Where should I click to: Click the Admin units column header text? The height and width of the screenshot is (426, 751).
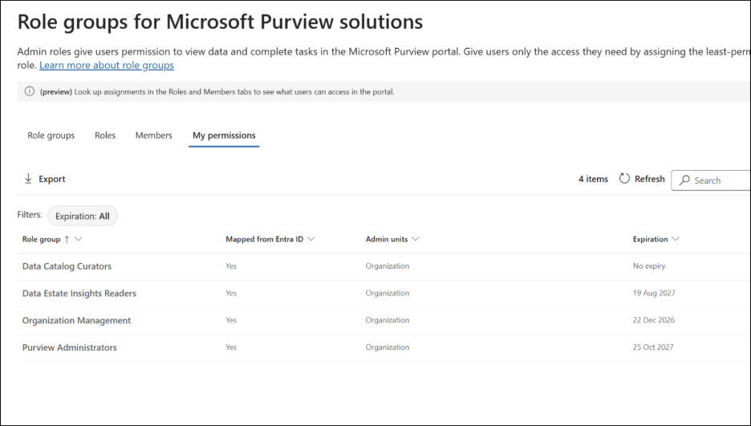pyautogui.click(x=387, y=239)
